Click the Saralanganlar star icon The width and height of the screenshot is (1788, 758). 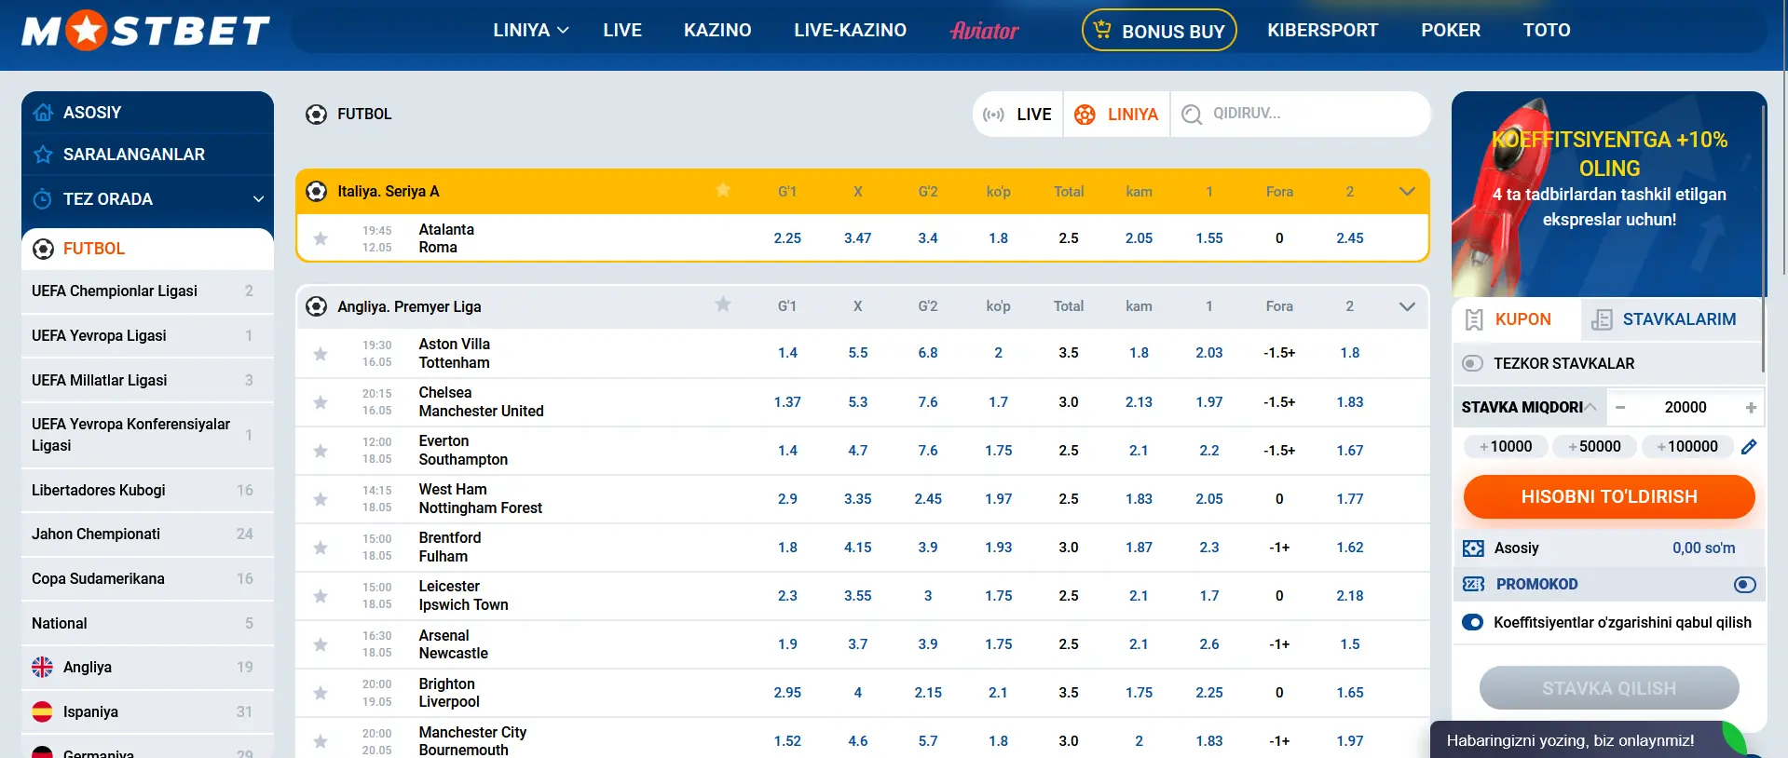pos(43,155)
